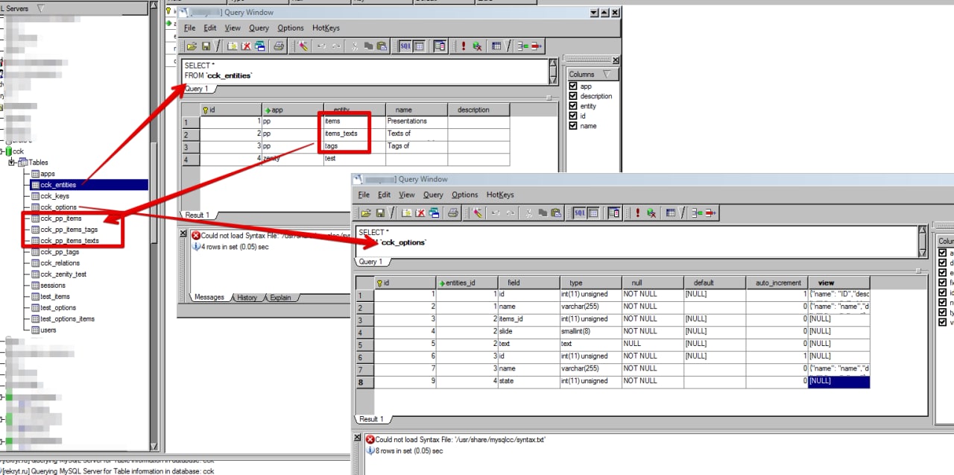This screenshot has height=475, width=954.
Task: Collapse the Tables node in database tree
Action: coord(12,163)
